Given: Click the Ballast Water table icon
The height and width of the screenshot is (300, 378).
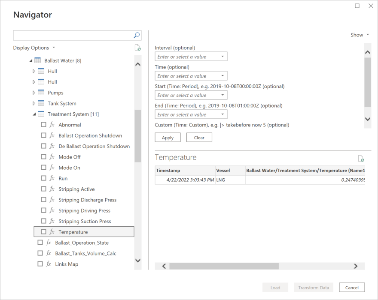Looking at the screenshot, I should [x=37, y=60].
